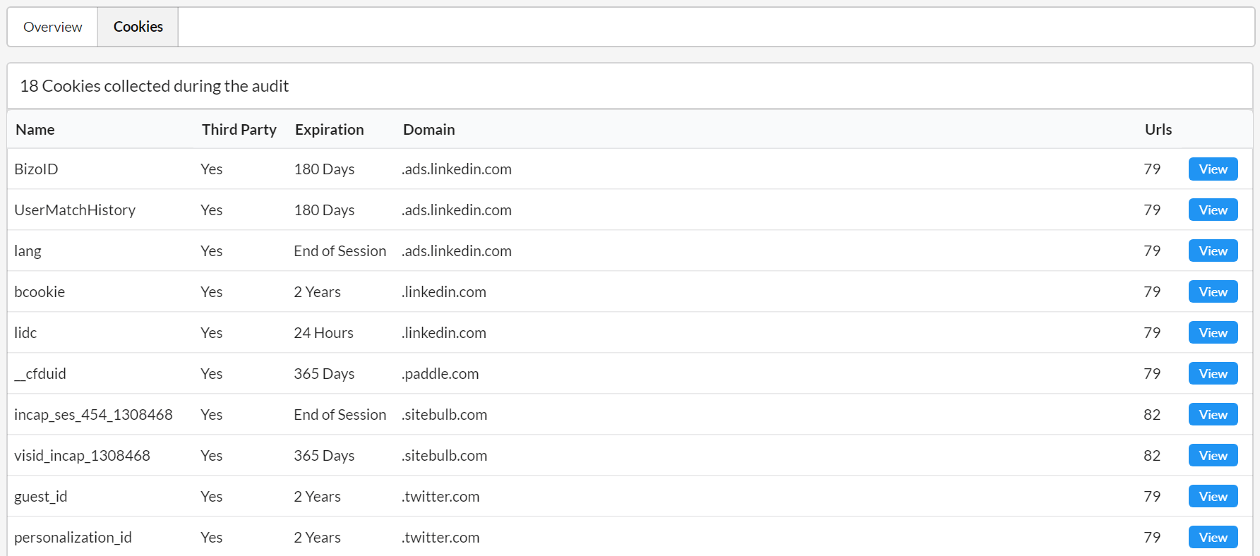Select the .paddle.com domain cell
Viewport: 1260px width, 556px height.
click(440, 374)
